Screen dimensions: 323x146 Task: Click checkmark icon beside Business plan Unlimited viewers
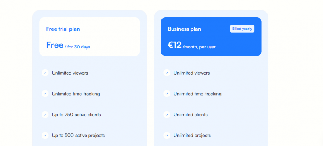(x=167, y=73)
